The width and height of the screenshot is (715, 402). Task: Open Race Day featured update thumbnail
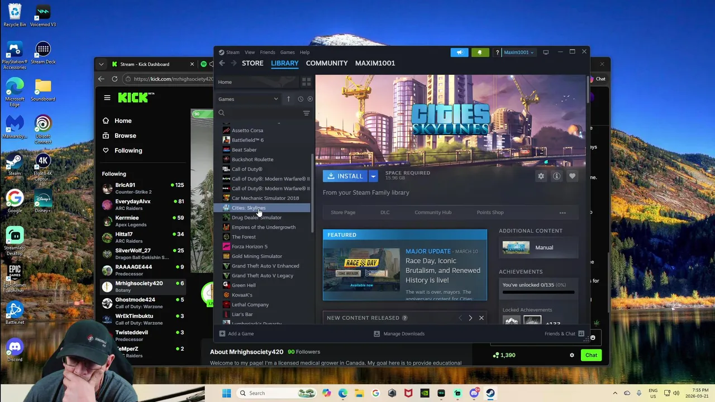pos(361,270)
